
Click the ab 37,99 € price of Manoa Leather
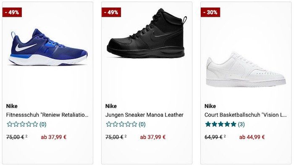pyautogui.click(x=153, y=137)
